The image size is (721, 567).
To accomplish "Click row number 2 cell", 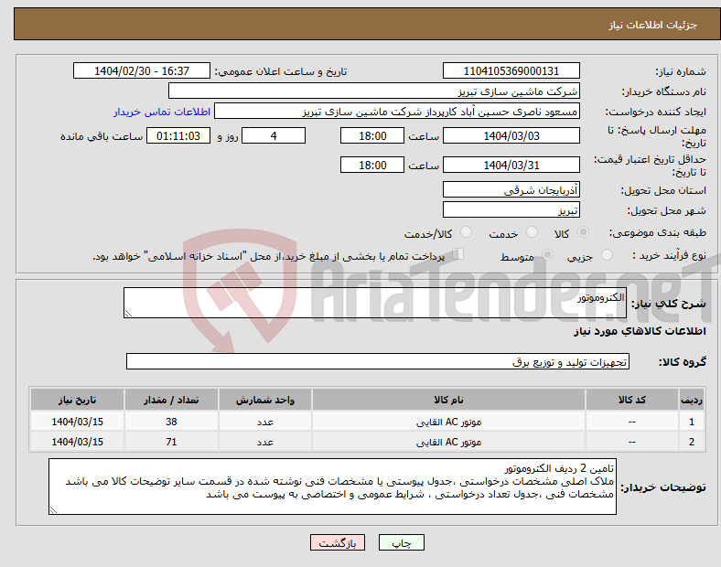I will coord(692,442).
